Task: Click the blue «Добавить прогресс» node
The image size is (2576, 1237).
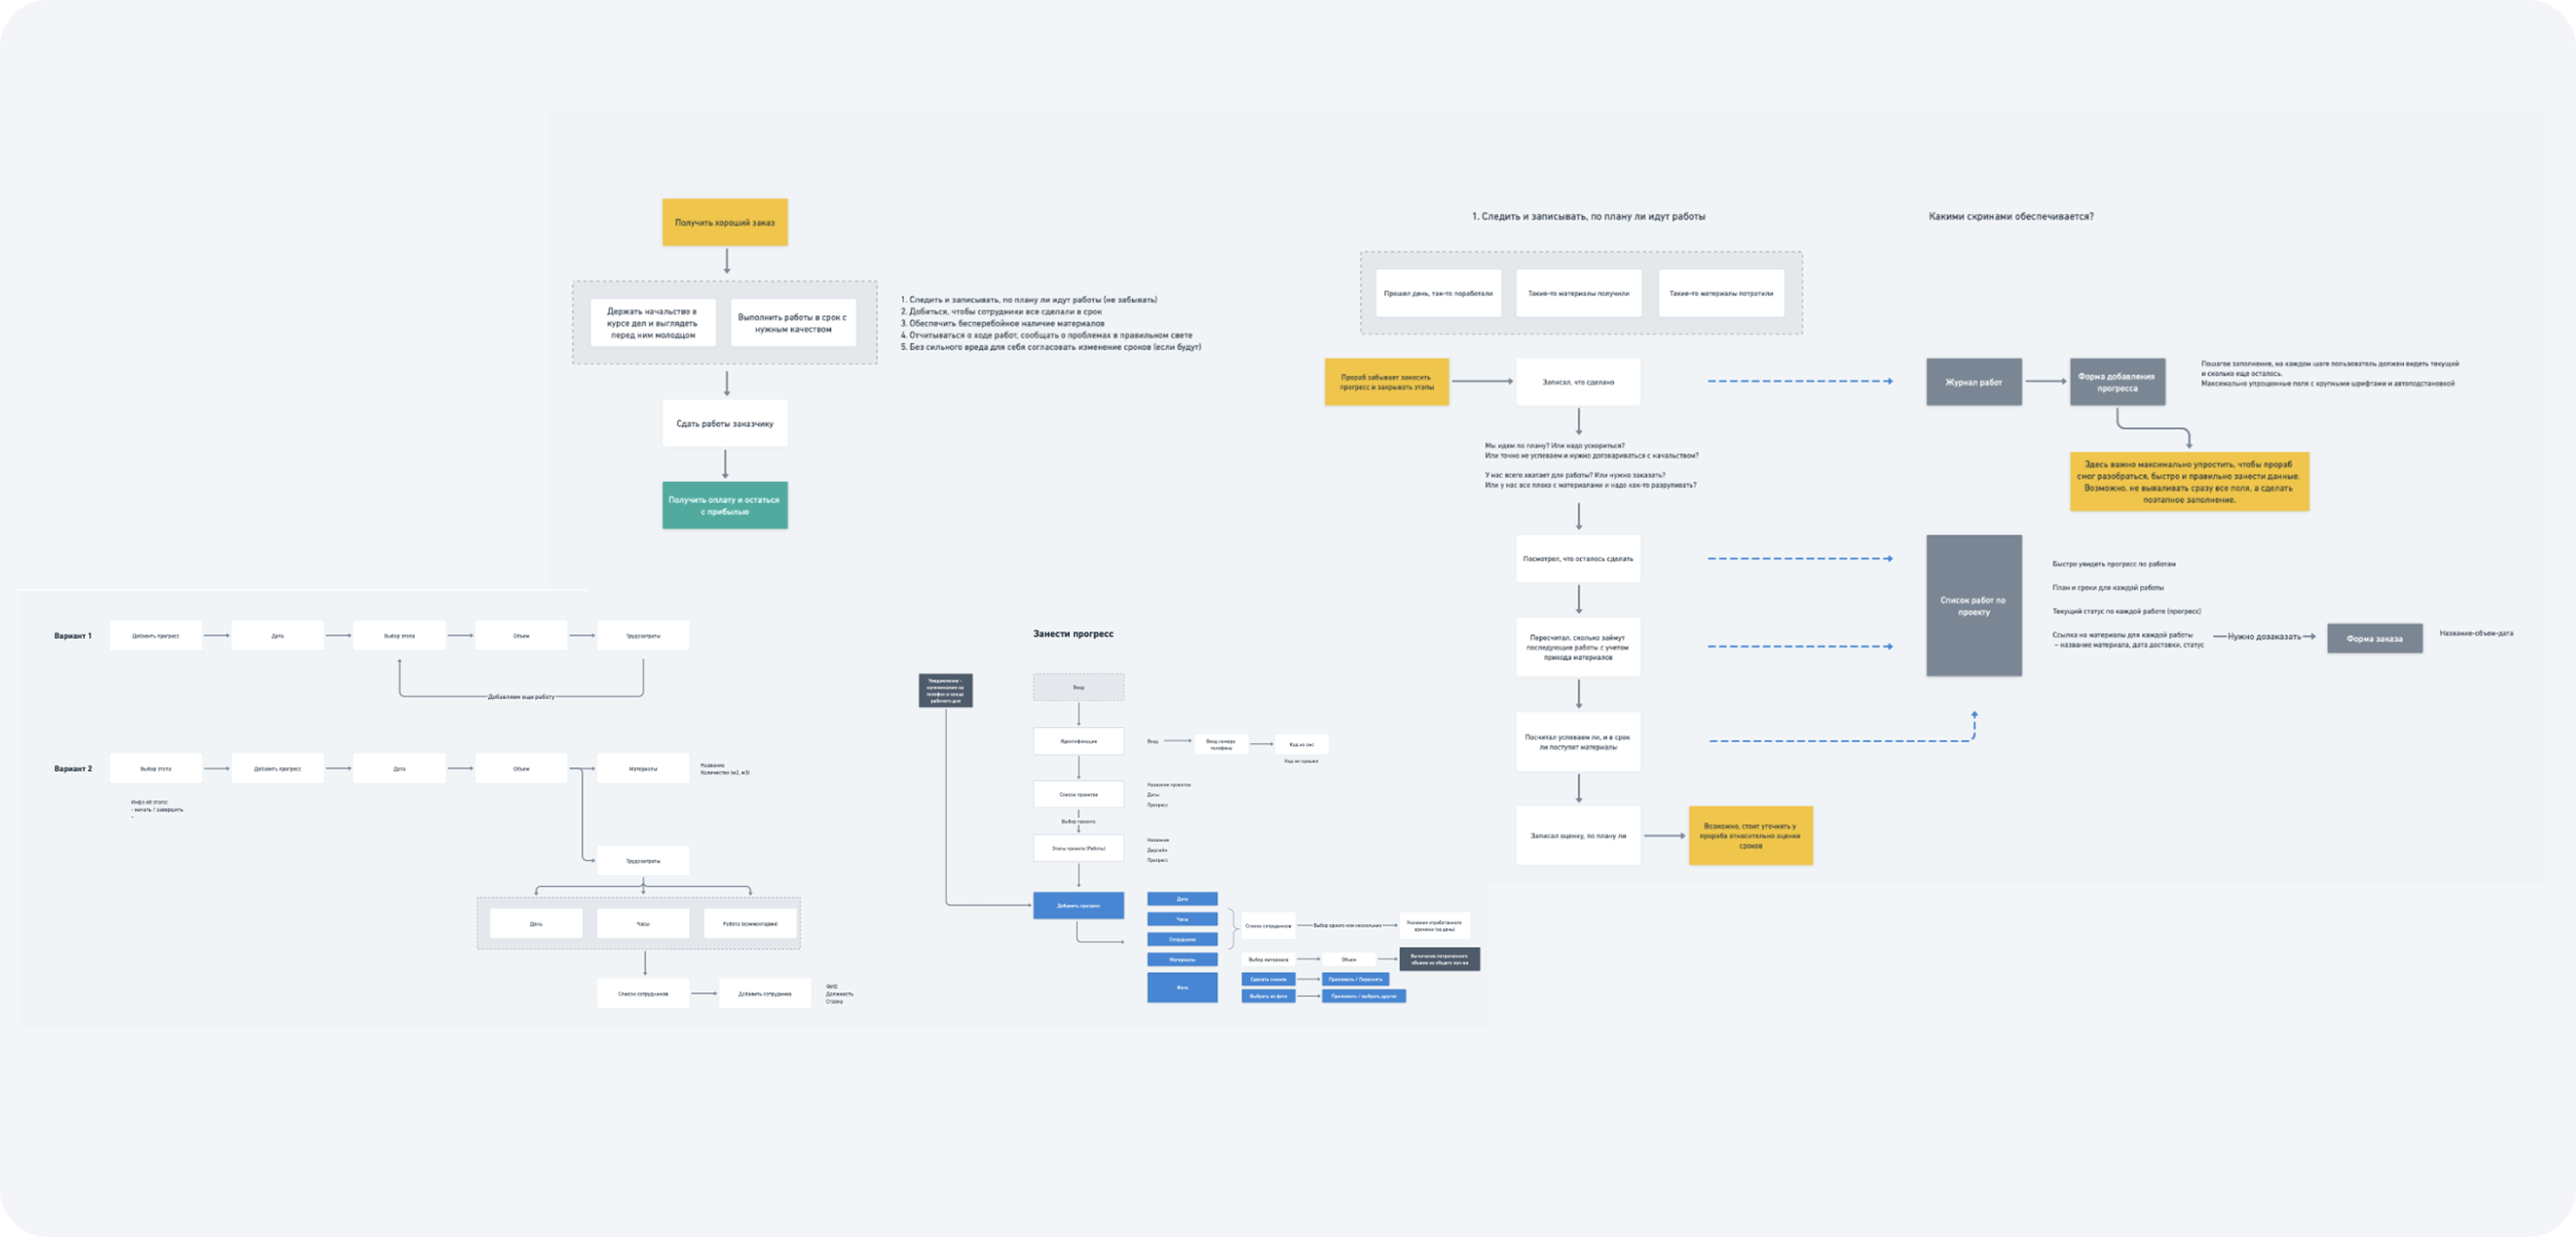Action: pyautogui.click(x=1078, y=905)
